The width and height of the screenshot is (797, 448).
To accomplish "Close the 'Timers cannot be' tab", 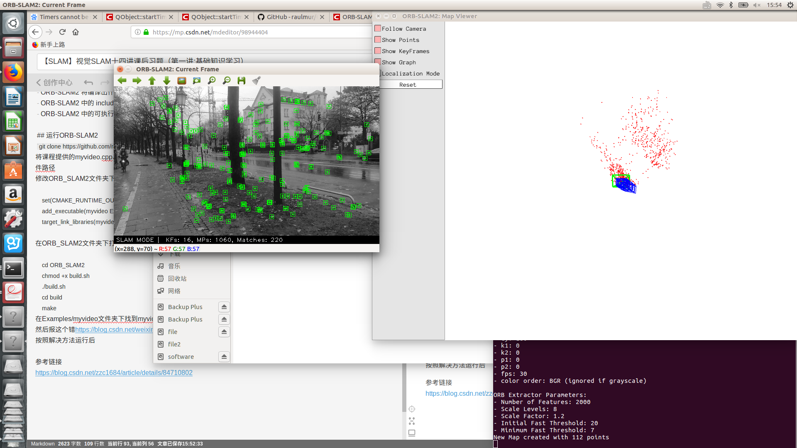I will pos(95,17).
